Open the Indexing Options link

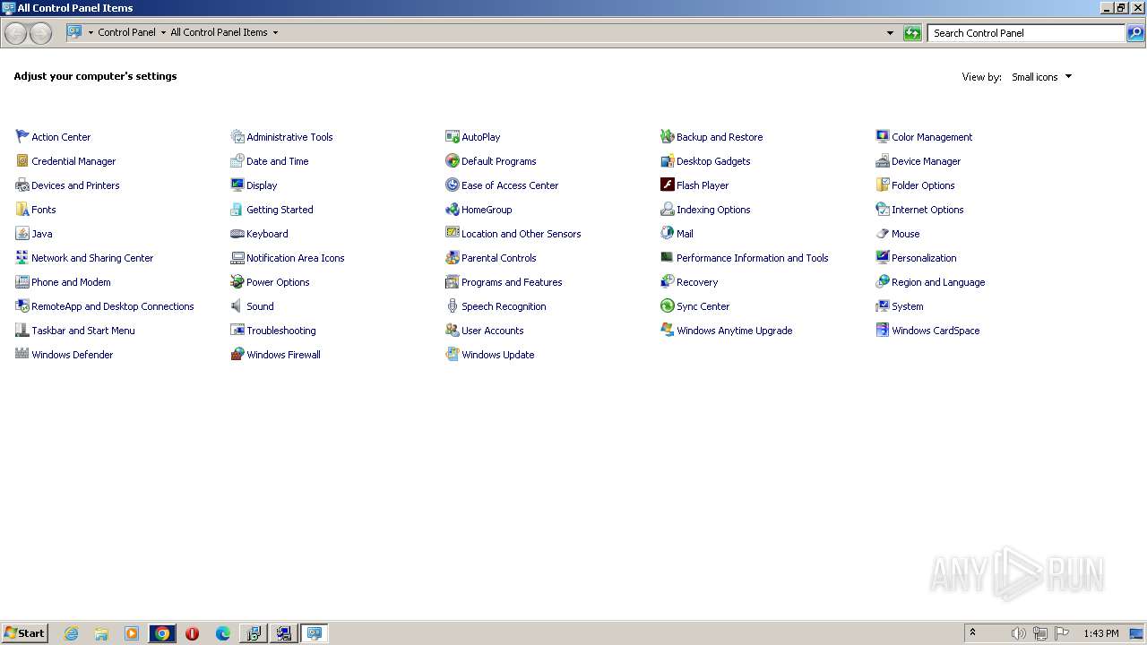coord(713,210)
